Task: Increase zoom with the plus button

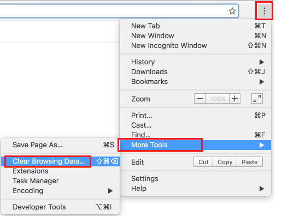Action: tap(234, 99)
